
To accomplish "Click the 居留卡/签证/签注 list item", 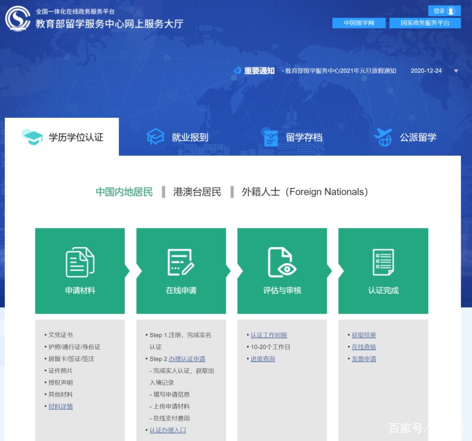I will [71, 359].
